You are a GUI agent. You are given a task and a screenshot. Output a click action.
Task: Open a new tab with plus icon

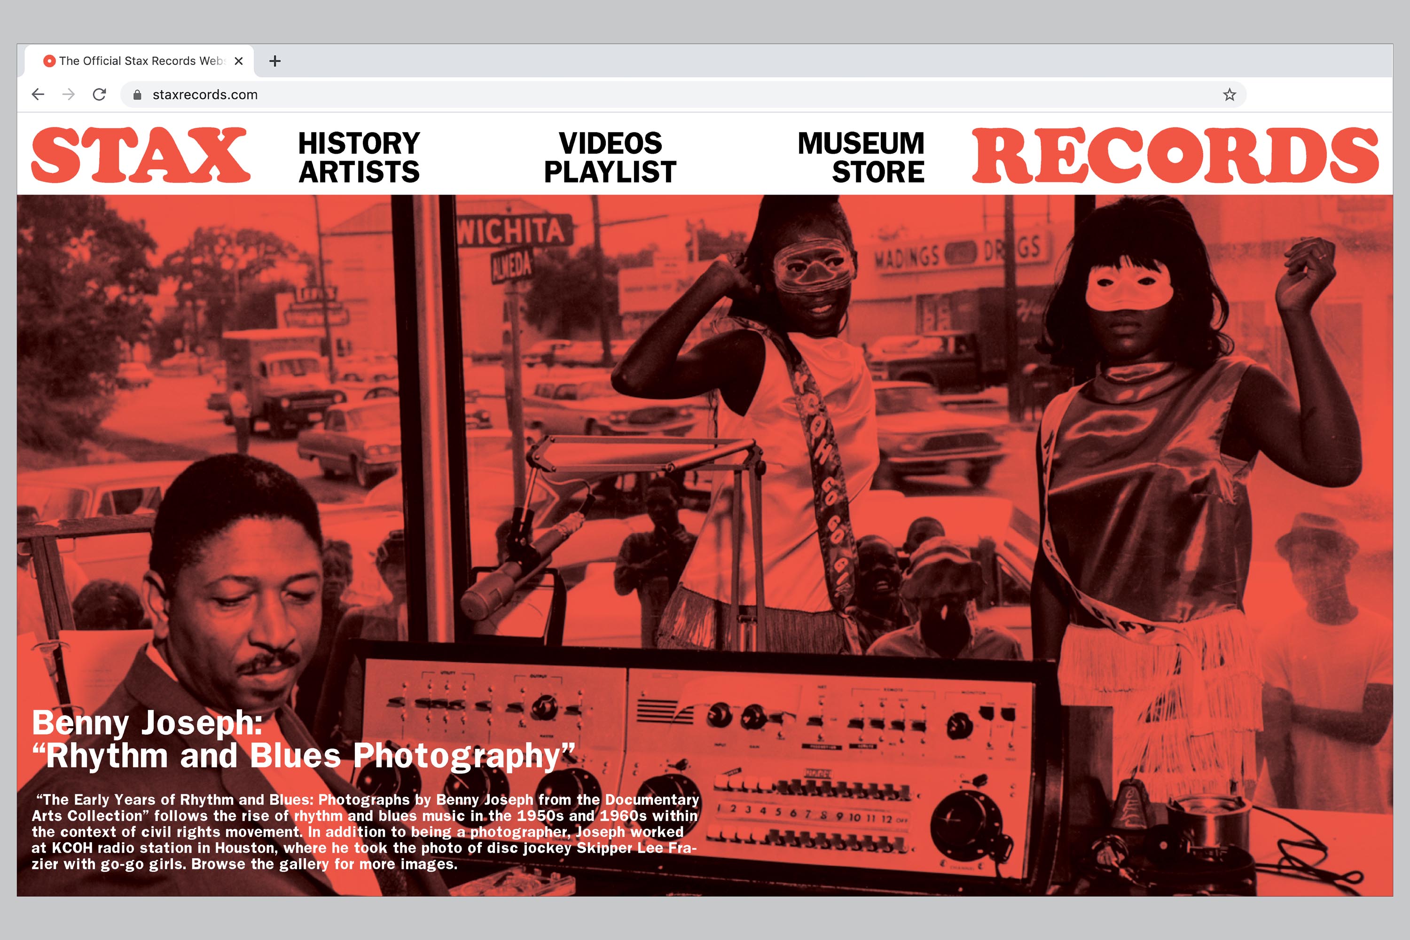275,61
